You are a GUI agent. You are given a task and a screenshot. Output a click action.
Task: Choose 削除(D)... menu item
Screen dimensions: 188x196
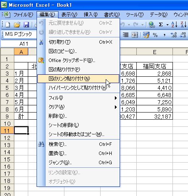tap(78, 116)
